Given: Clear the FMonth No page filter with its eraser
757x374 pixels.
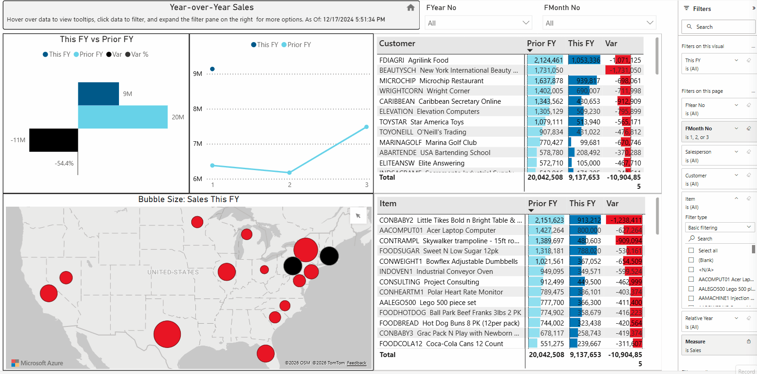Looking at the screenshot, I should [x=749, y=128].
